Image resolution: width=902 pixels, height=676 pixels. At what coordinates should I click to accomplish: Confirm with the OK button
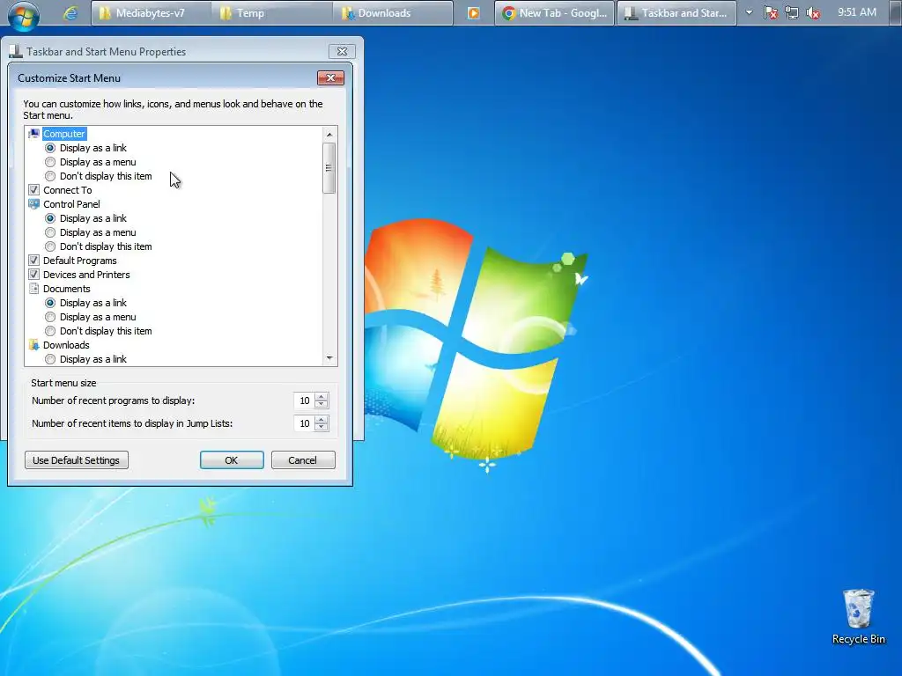[232, 459]
